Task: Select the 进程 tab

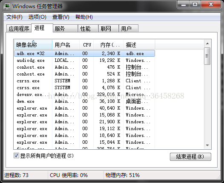Action: point(42,28)
